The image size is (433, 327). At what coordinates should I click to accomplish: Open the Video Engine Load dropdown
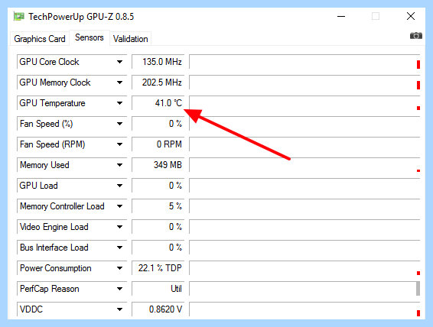119,227
